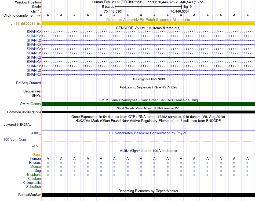Open 'RefSeq genes from NCBI' track title
The width and height of the screenshot is (255, 201).
(x=148, y=79)
